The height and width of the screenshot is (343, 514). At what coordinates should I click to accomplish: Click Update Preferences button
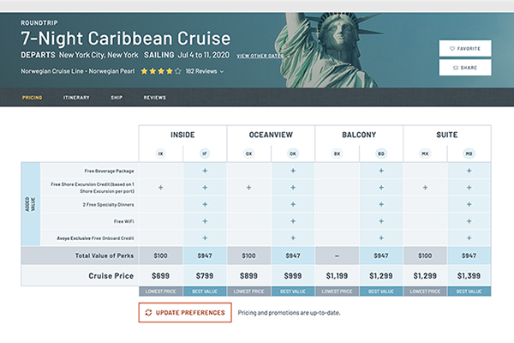tap(185, 312)
